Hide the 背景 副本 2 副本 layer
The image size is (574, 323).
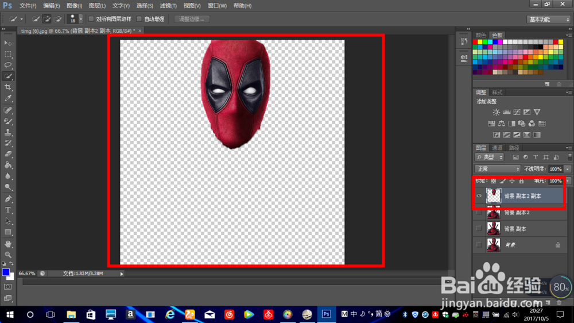click(x=479, y=196)
